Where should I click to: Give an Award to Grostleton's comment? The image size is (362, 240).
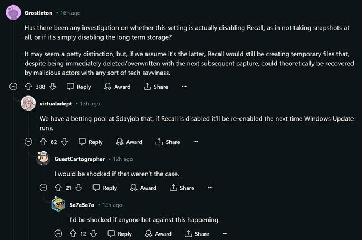tap(116, 87)
